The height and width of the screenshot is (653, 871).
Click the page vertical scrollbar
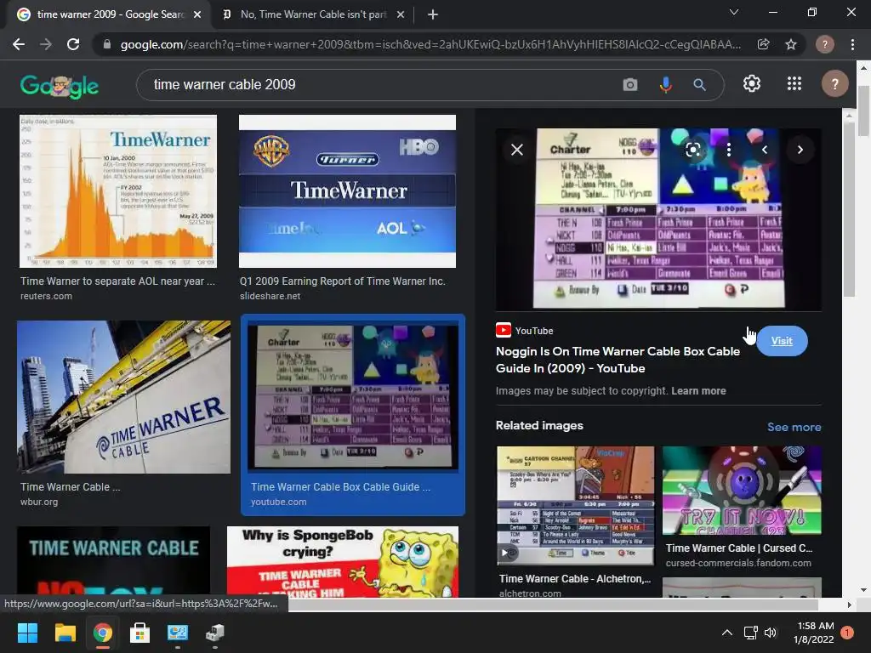864,111
